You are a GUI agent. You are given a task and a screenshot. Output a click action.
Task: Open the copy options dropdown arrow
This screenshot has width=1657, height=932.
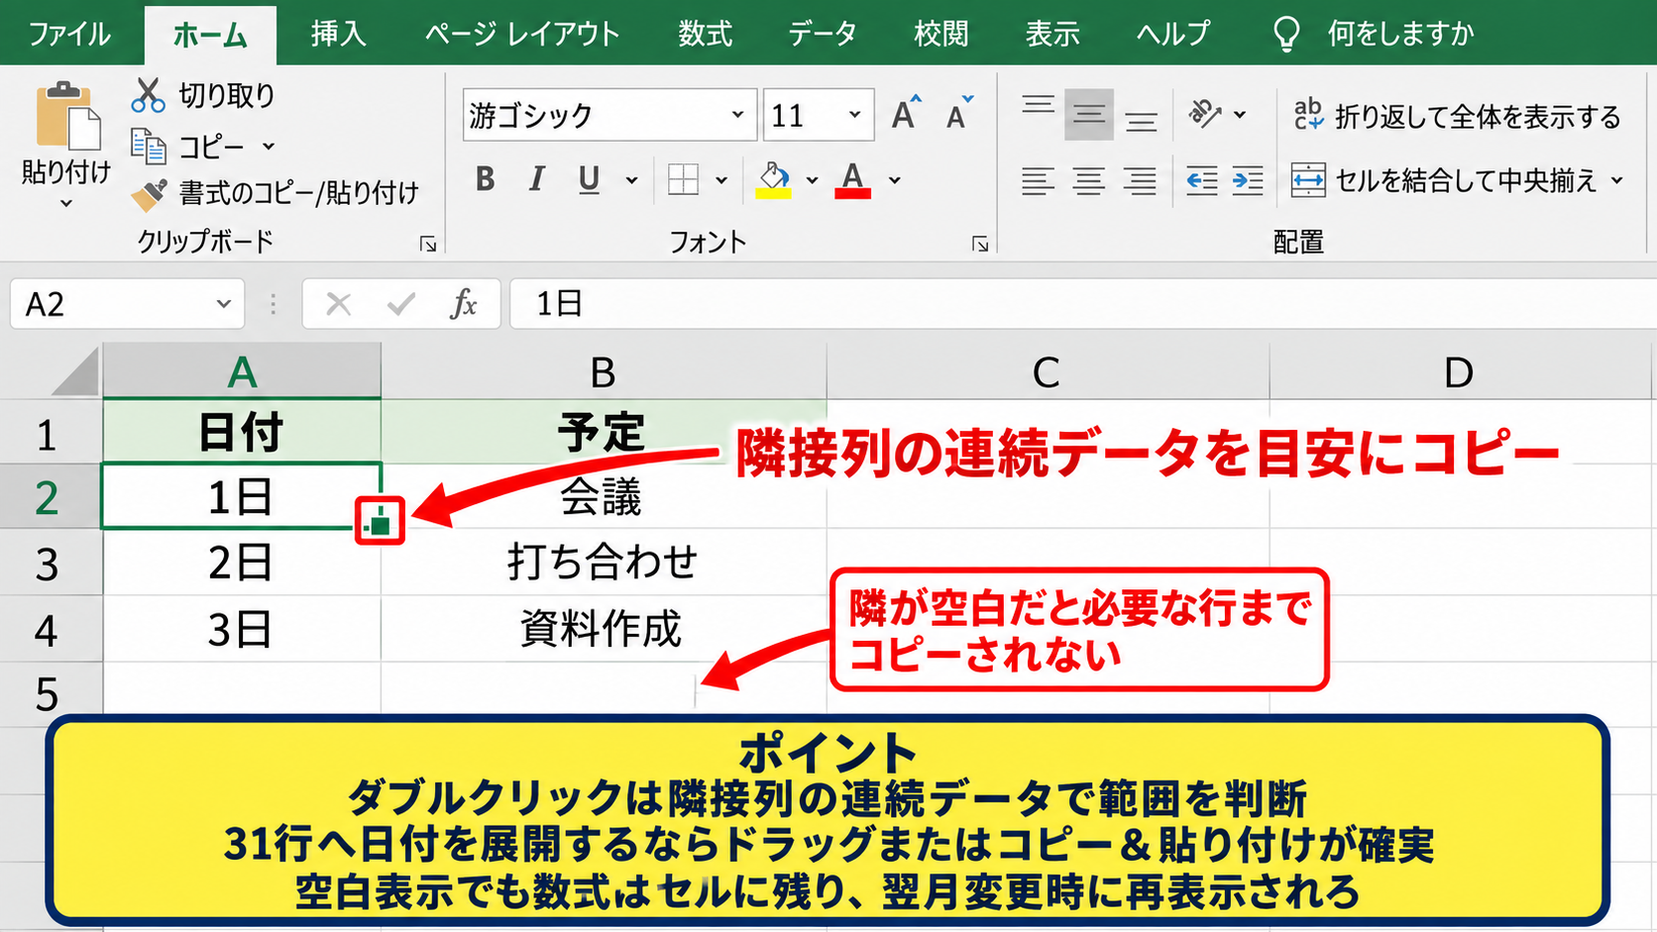(269, 147)
